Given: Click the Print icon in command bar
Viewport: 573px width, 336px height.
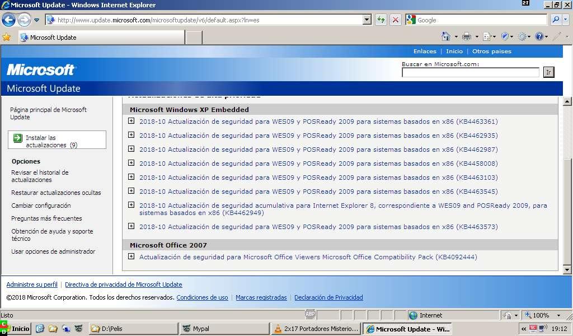Looking at the screenshot, I should pyautogui.click(x=467, y=36).
